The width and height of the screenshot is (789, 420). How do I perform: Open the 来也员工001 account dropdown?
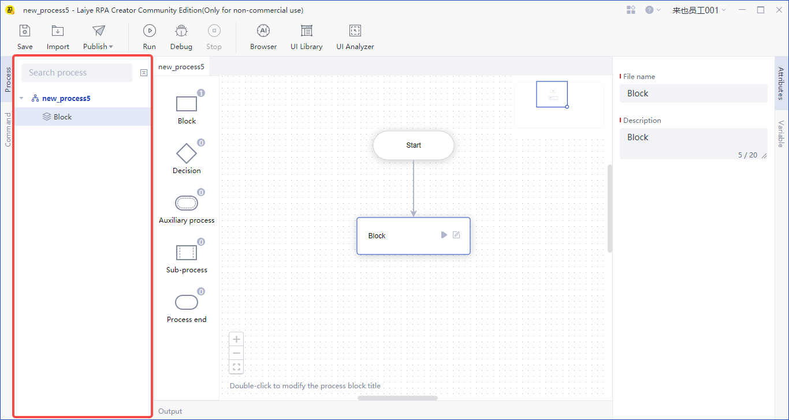[699, 10]
